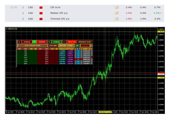The height and width of the screenshot is (119, 170).
Task: Click number 4 cell for EURCAD
Action: pos(78,57)
